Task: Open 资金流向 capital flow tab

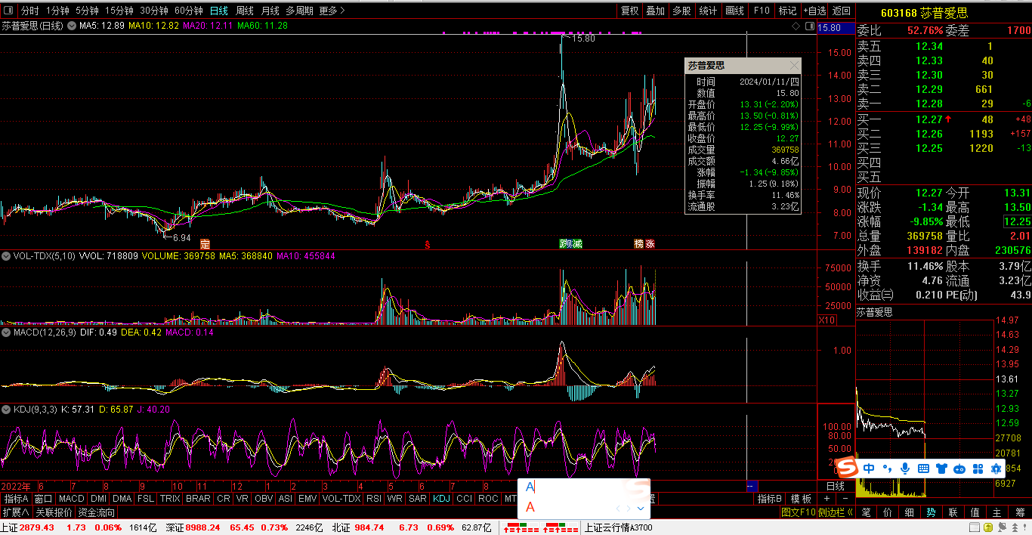Action: 96,512
